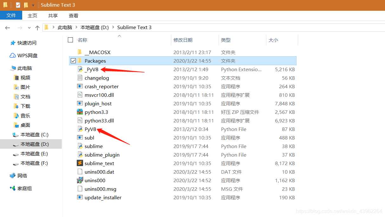Click Sublime Text 3 in the address bar
Viewport: 385px width, 217px height.
tap(134, 28)
